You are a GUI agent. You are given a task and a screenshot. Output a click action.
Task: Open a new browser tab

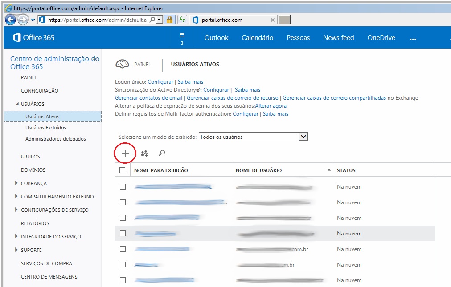[284, 20]
